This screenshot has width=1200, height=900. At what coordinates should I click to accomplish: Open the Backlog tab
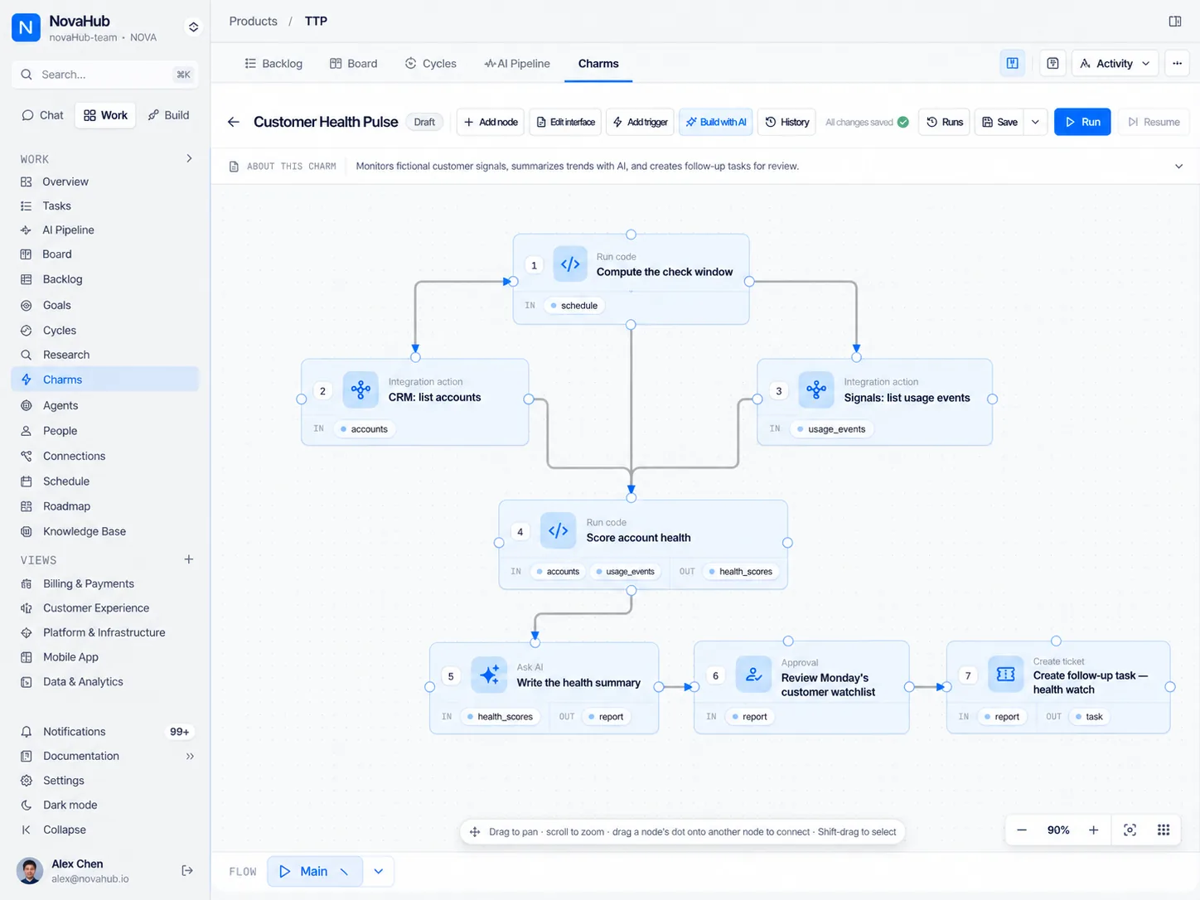click(273, 64)
